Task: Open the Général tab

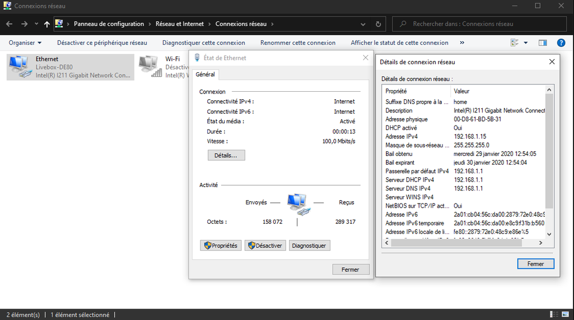Action: pyautogui.click(x=205, y=74)
